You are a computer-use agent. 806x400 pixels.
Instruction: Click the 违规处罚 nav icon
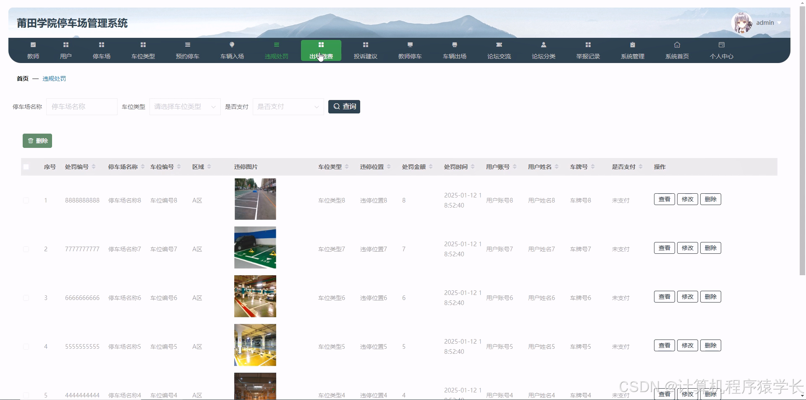(x=277, y=45)
